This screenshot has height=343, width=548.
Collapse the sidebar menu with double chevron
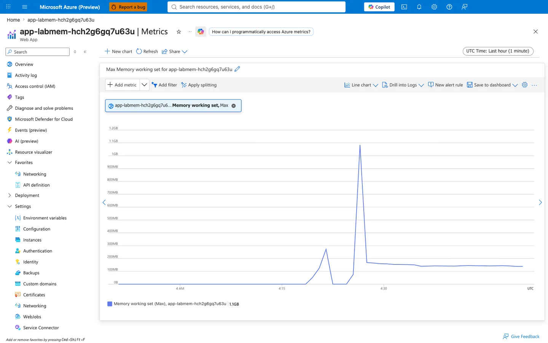click(x=85, y=52)
